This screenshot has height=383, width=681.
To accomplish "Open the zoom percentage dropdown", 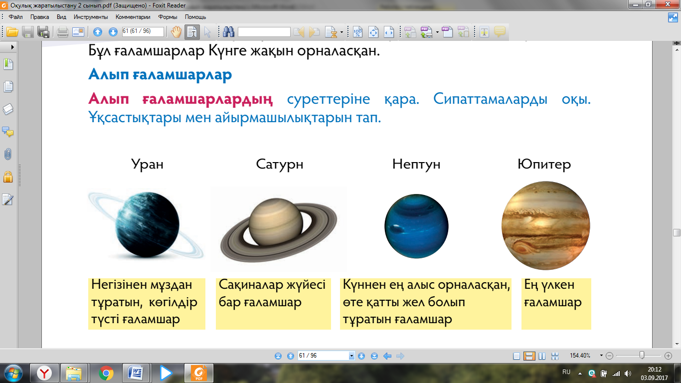I will click(x=601, y=356).
